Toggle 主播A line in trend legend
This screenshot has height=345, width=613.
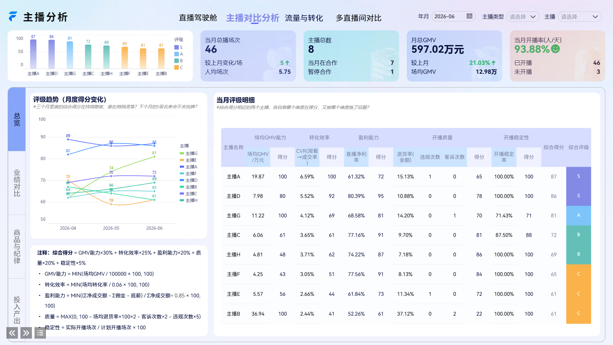(189, 167)
